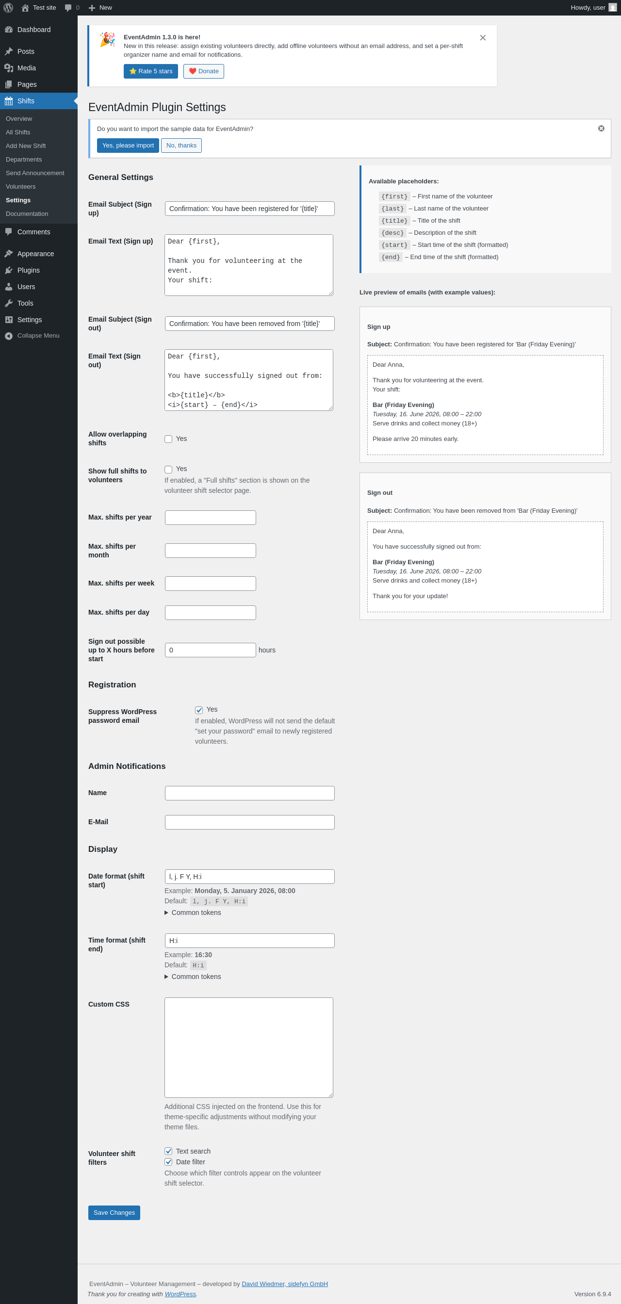621x1304 pixels.
Task: Click the WordPress logo icon
Action: 8,8
